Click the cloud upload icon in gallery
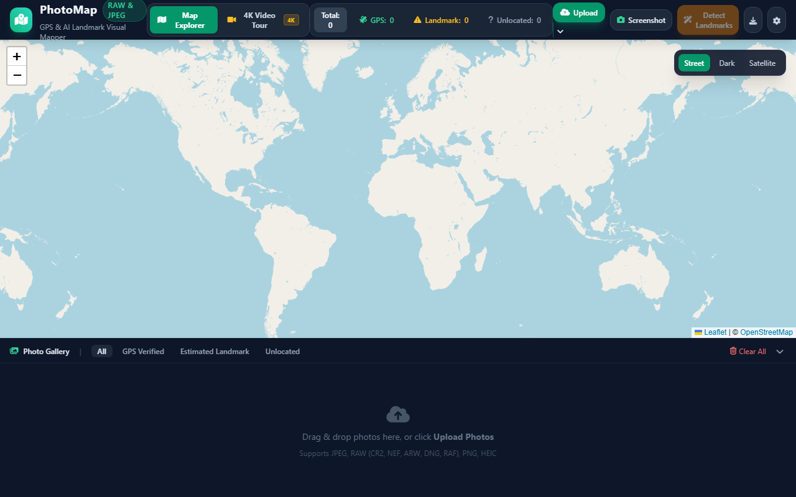 (x=398, y=414)
